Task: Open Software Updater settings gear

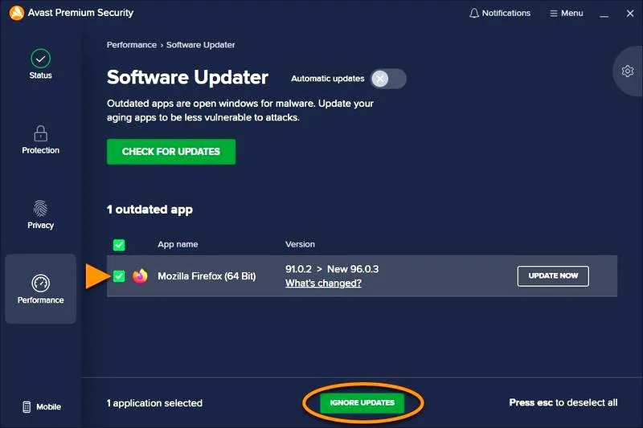Action: (628, 71)
